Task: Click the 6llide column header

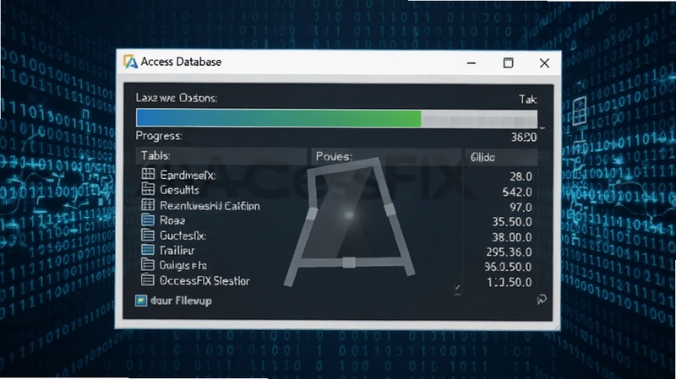Action: click(x=501, y=157)
